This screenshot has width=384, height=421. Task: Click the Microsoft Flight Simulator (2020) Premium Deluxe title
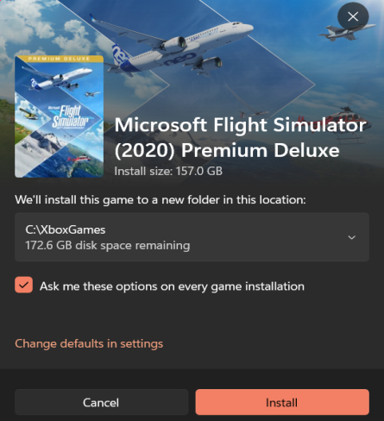tap(241, 137)
